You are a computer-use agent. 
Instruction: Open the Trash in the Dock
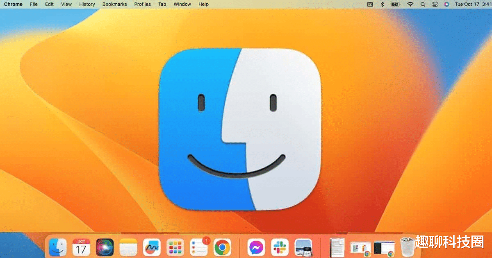click(408, 247)
